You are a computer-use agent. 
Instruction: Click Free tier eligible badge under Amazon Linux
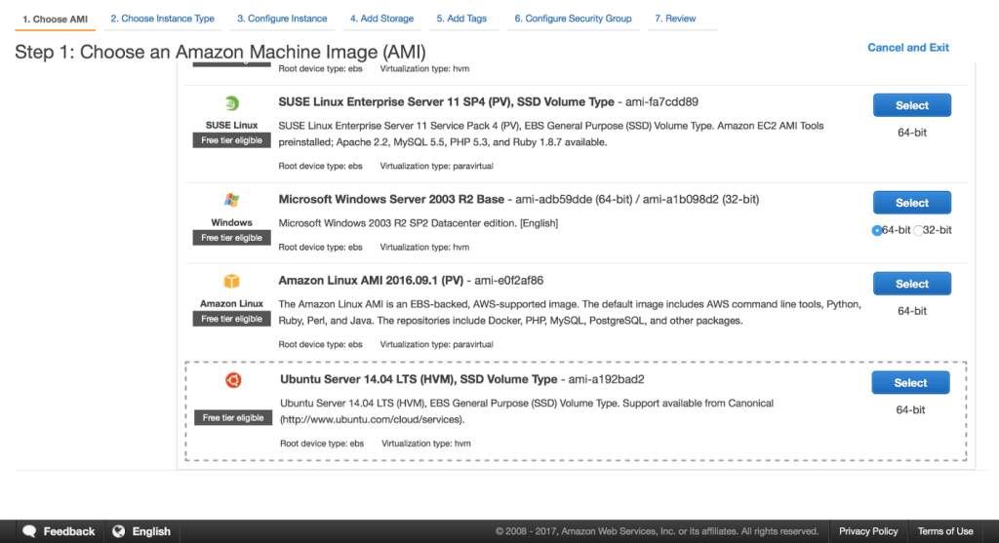pyautogui.click(x=232, y=319)
